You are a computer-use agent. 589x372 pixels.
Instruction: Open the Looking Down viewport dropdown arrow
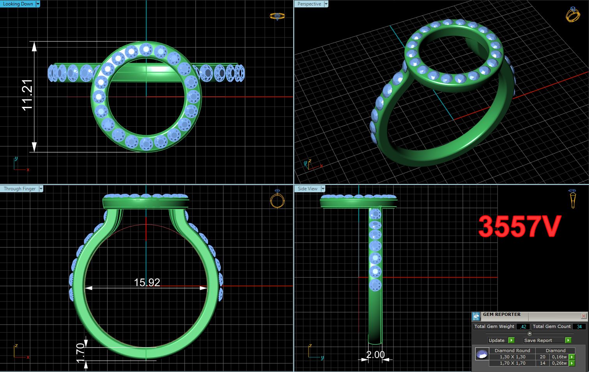point(38,4)
